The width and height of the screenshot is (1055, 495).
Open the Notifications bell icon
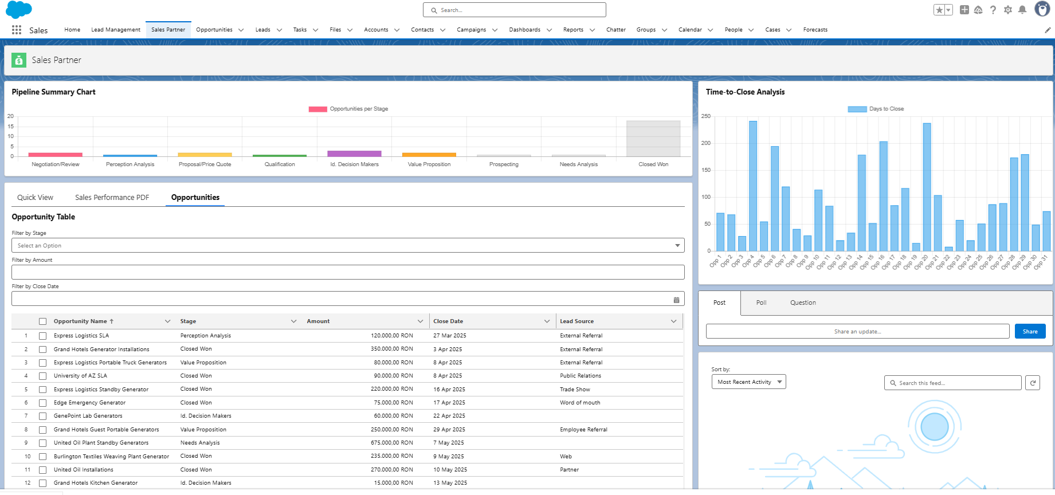[1022, 10]
